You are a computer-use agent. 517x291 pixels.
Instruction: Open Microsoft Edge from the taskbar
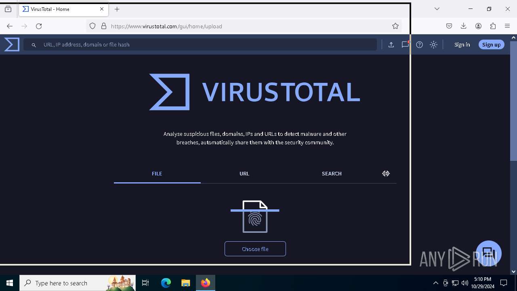pos(166,283)
